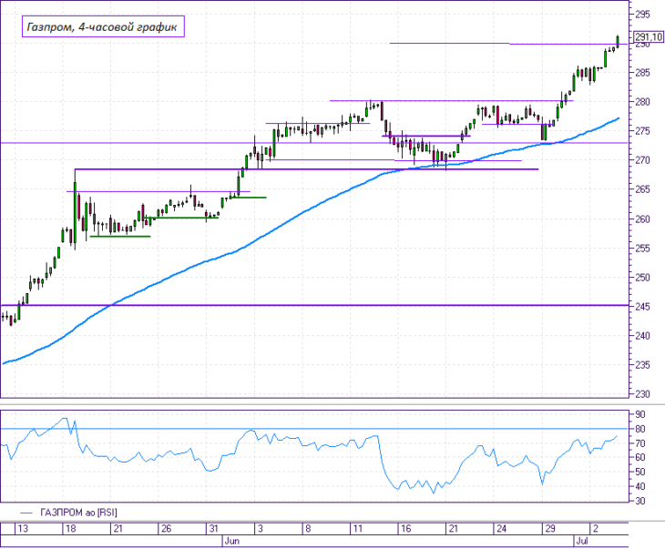Click the 245 price axis label
665x549 pixels.
642,307
